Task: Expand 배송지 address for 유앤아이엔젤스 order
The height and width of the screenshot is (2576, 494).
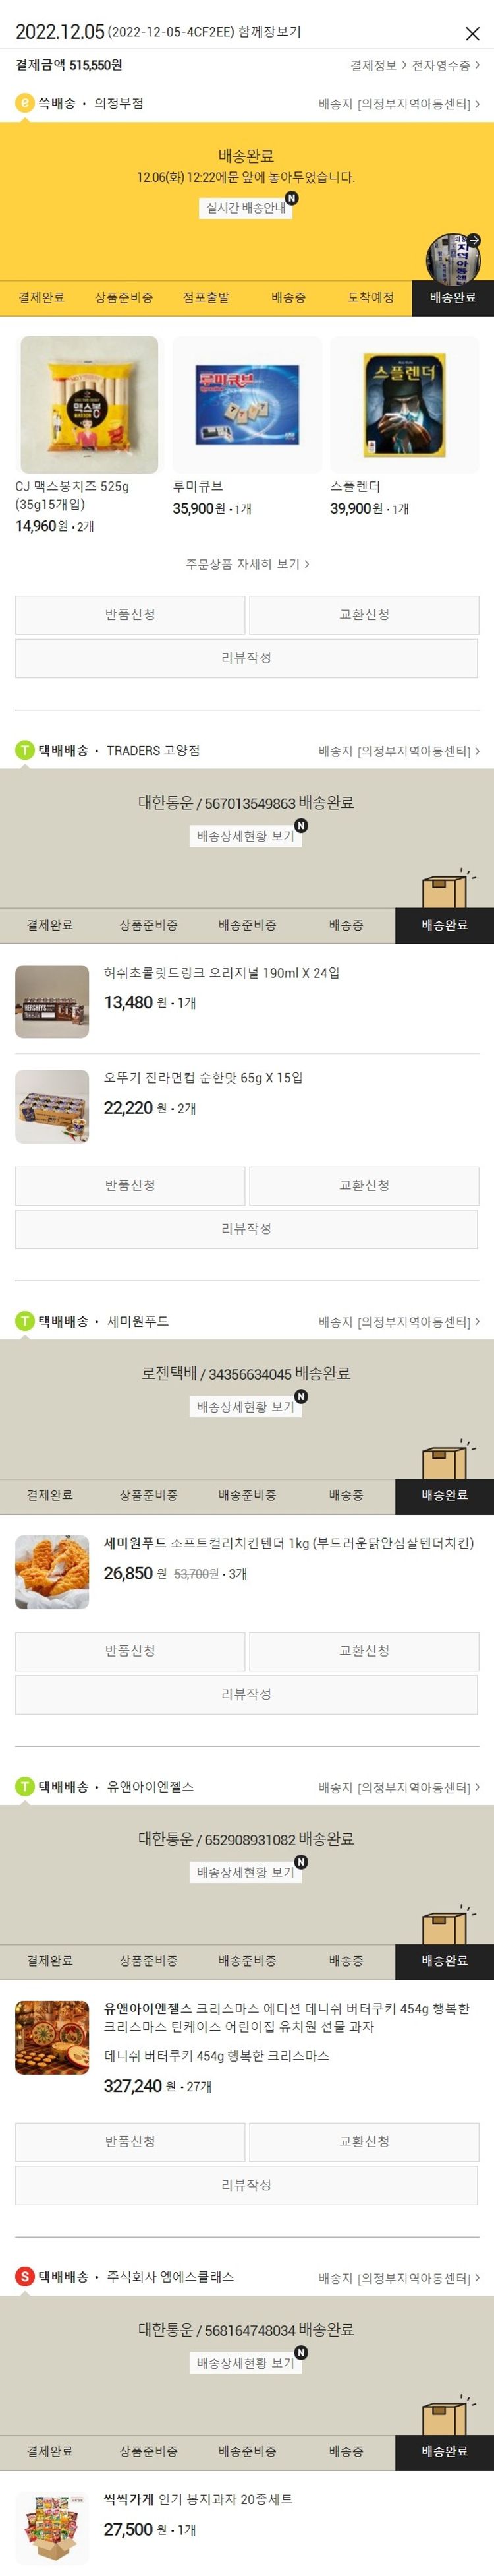Action: click(399, 1787)
